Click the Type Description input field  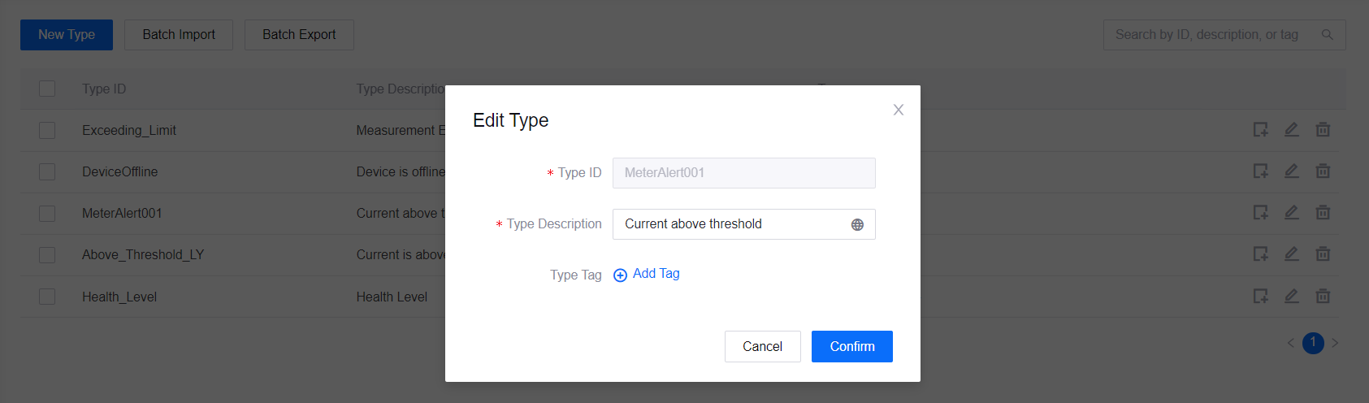pos(731,224)
